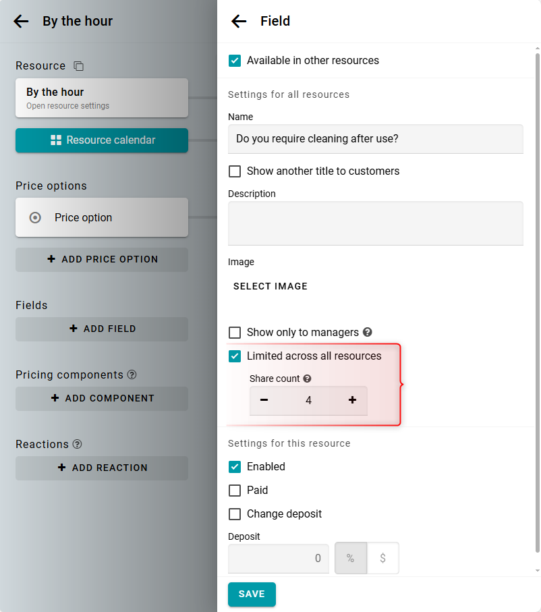Click the Share count help icon
The width and height of the screenshot is (541, 612).
tap(307, 379)
